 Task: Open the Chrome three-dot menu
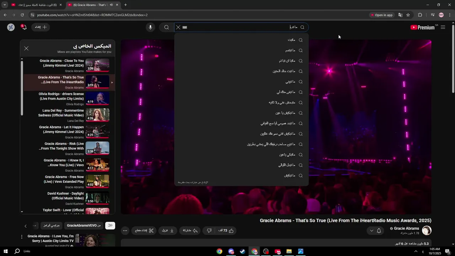pos(450,15)
